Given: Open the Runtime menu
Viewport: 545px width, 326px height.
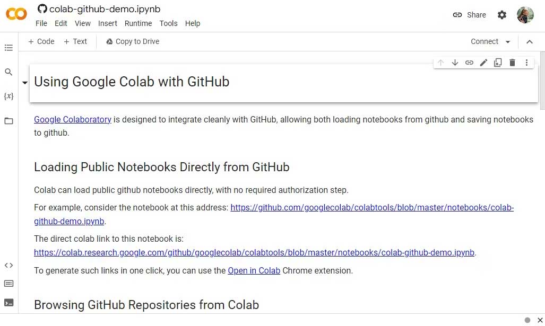Looking at the screenshot, I should [138, 23].
